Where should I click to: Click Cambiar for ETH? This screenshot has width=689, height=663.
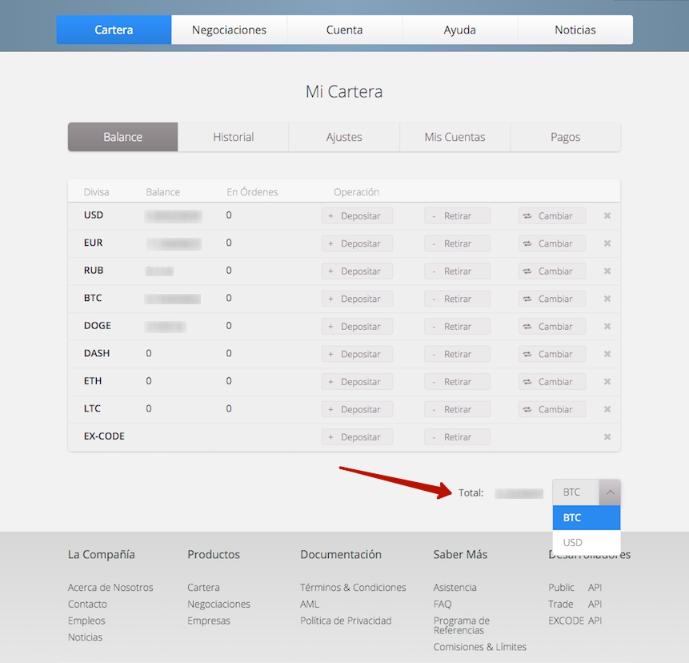(x=552, y=382)
